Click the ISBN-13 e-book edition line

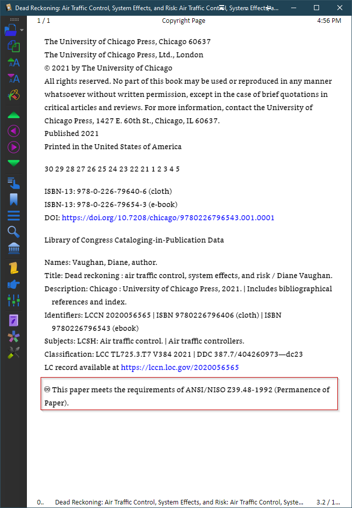[111, 205]
